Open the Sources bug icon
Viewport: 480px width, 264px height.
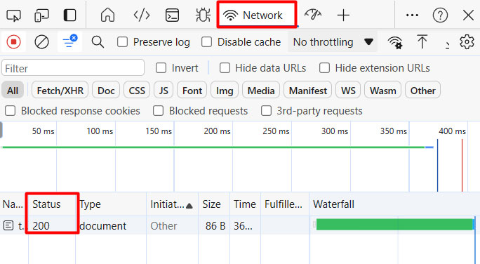[x=203, y=15]
